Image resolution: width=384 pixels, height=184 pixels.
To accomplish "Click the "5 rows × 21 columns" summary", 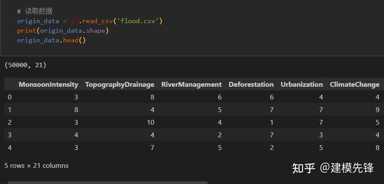I will 37,166.
